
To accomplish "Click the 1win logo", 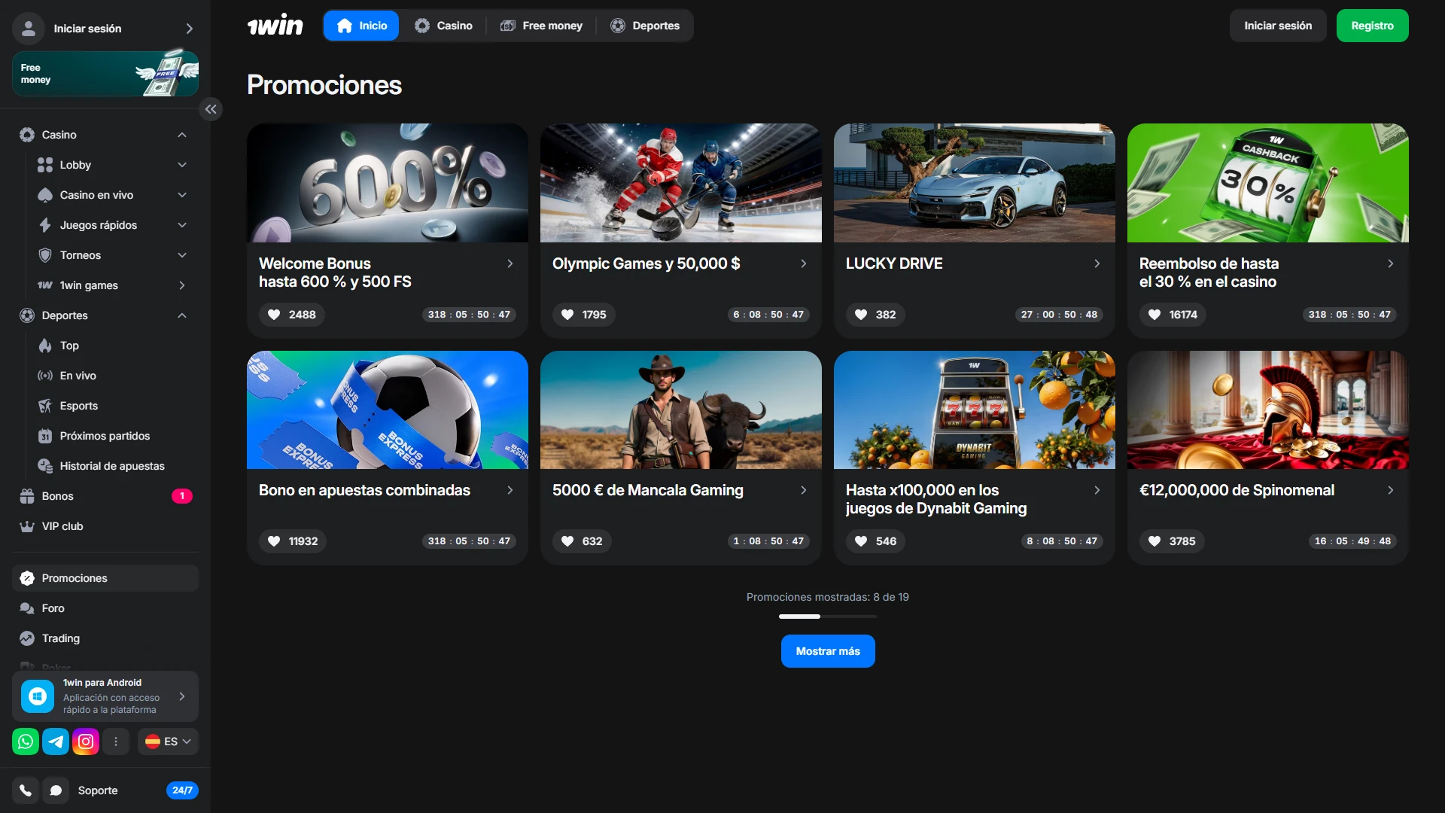I will (275, 26).
